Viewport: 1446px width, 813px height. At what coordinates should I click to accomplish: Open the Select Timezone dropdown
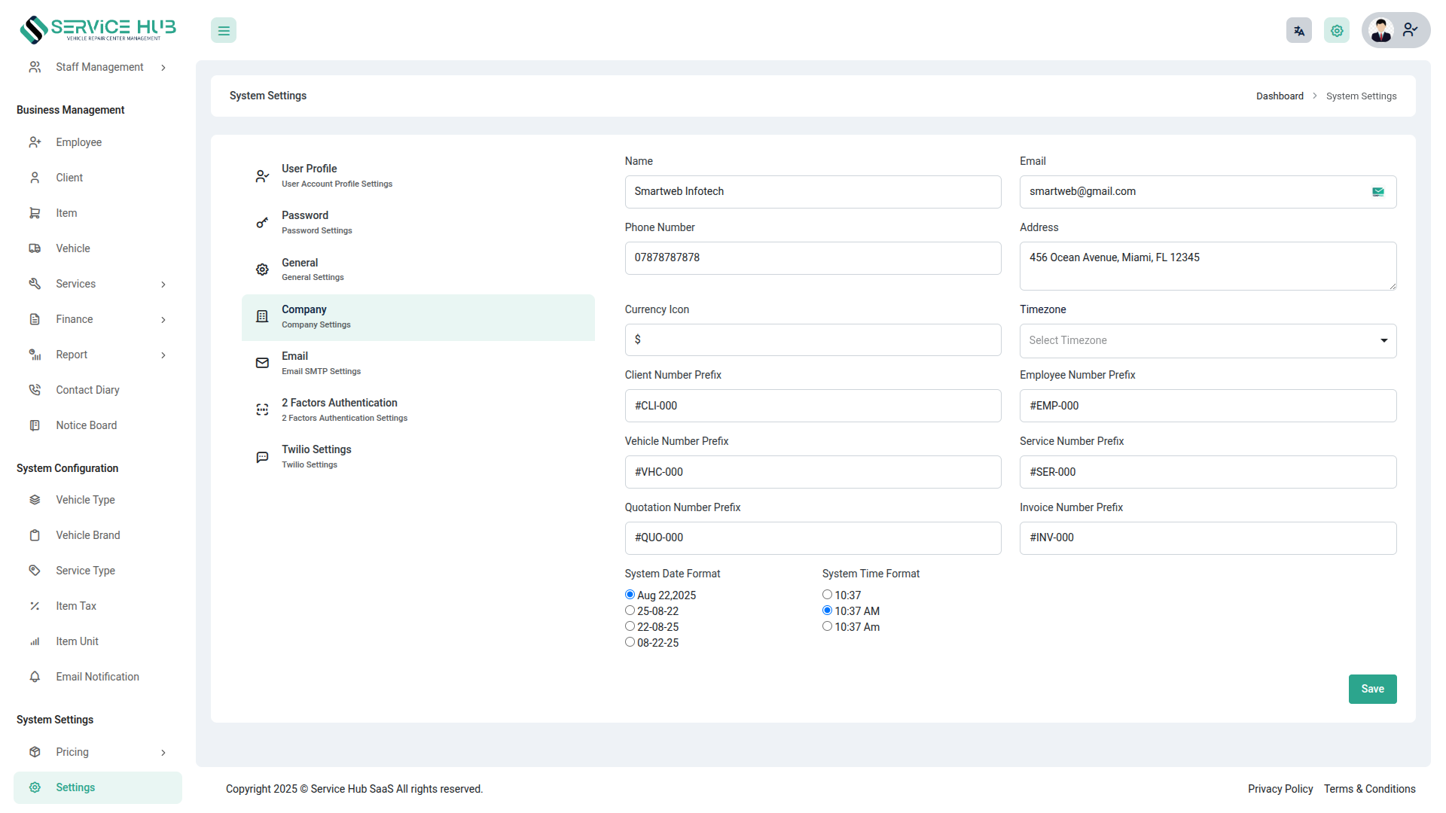(1207, 341)
